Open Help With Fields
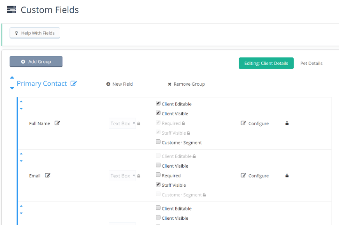Viewport: 339px width, 225px height. click(35, 33)
